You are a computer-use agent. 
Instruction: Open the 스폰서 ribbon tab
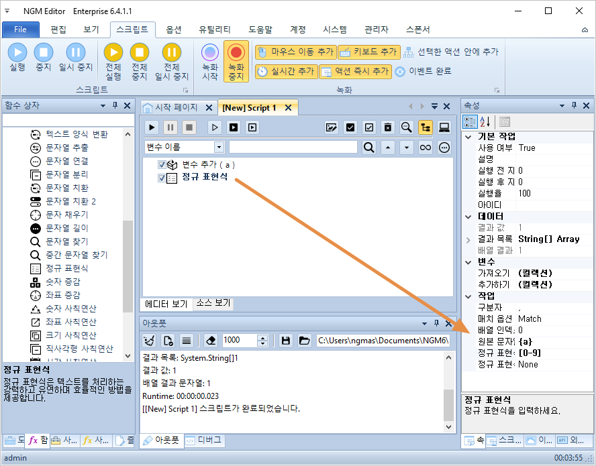pyautogui.click(x=417, y=30)
